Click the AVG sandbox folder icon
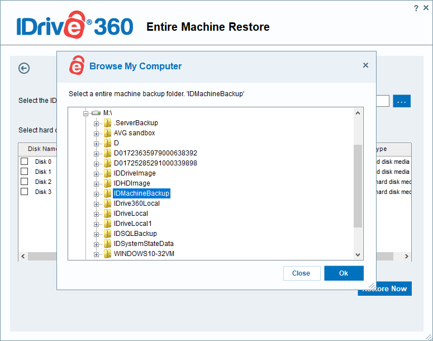 pyautogui.click(x=107, y=133)
